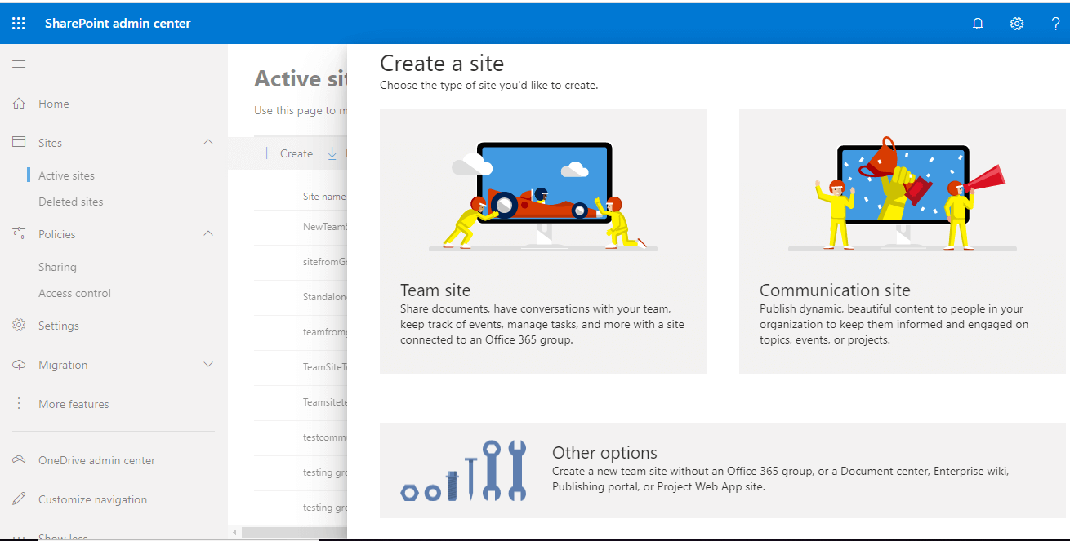This screenshot has height=541, width=1070.
Task: Expand the Migration section chevron
Action: [x=208, y=365]
